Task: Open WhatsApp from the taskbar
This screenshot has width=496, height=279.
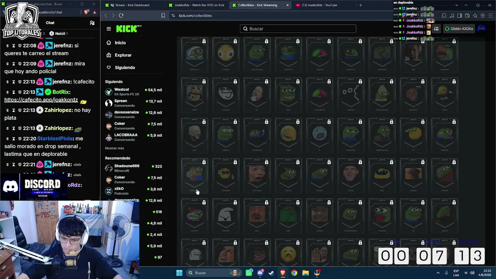Action: click(249, 273)
